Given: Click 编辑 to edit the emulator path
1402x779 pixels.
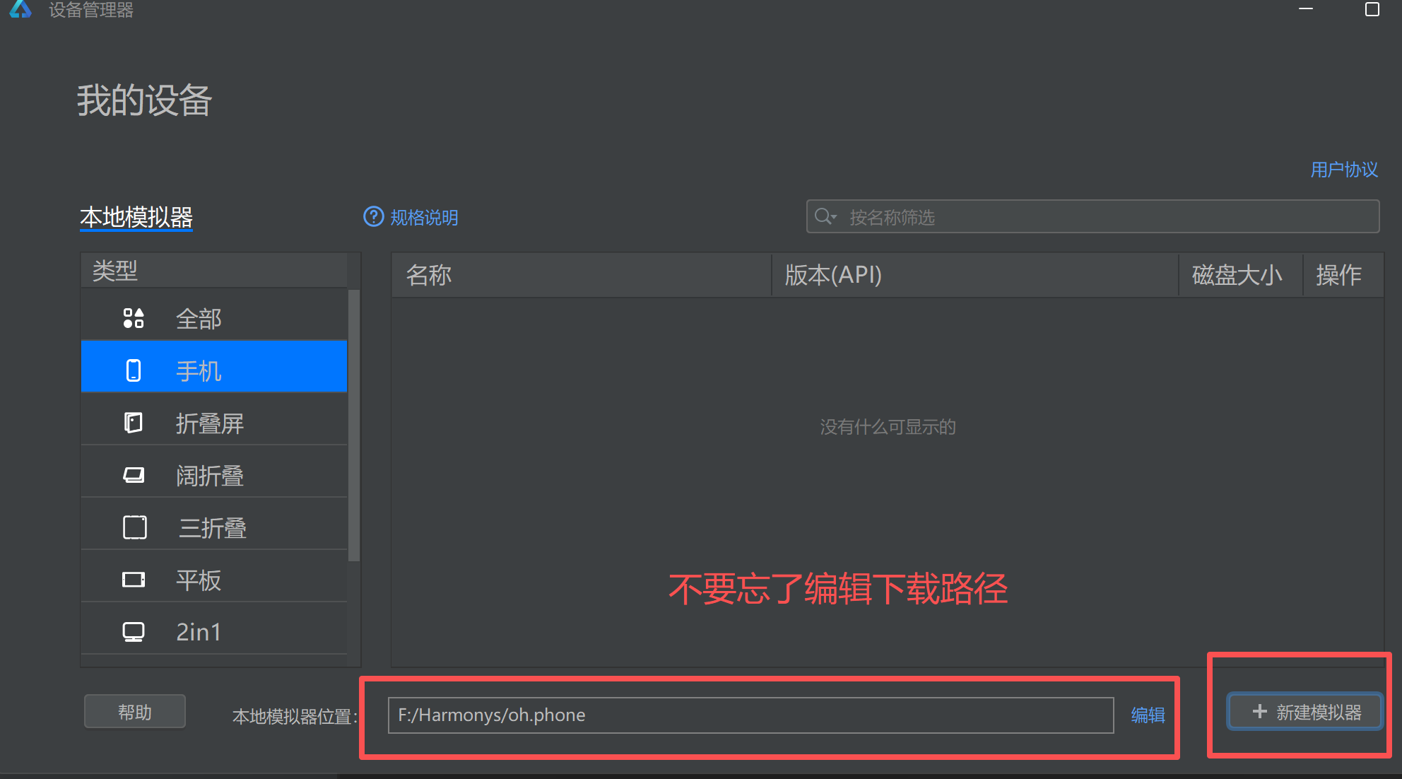Looking at the screenshot, I should [1148, 715].
